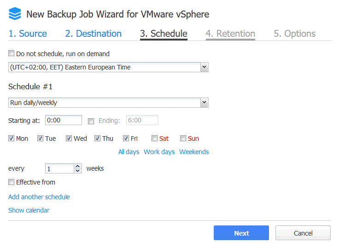This screenshot has width=339, height=248.
Task: Toggle the Effective from checkbox
Action: (12, 182)
